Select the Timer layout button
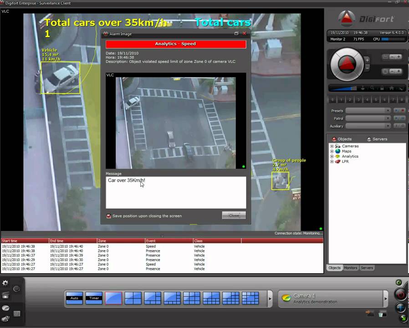 94,298
